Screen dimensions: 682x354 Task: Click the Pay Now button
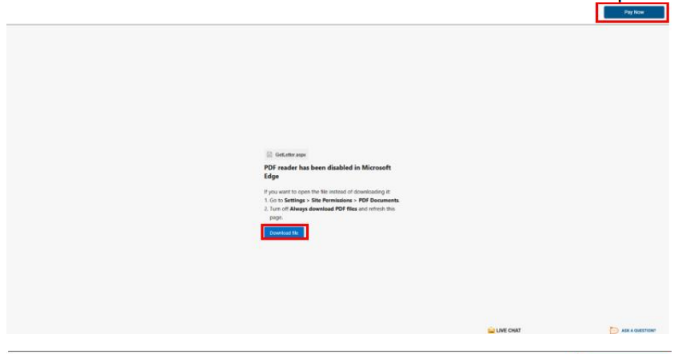pyautogui.click(x=633, y=12)
